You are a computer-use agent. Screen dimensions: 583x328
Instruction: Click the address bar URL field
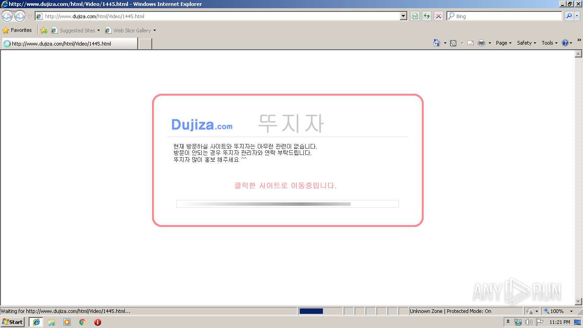(218, 16)
